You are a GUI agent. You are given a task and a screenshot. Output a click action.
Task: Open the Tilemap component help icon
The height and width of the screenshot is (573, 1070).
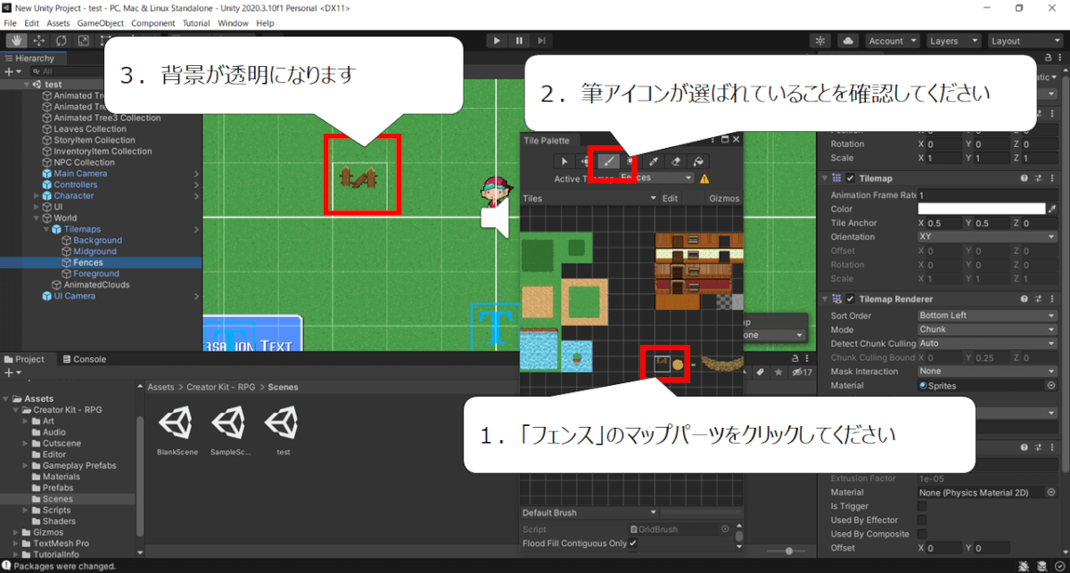(1025, 178)
